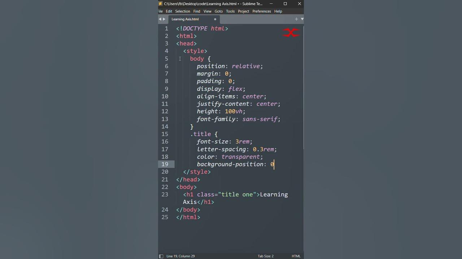This screenshot has width=462, height=259.
Task: Open the Selection menu
Action: click(x=183, y=11)
